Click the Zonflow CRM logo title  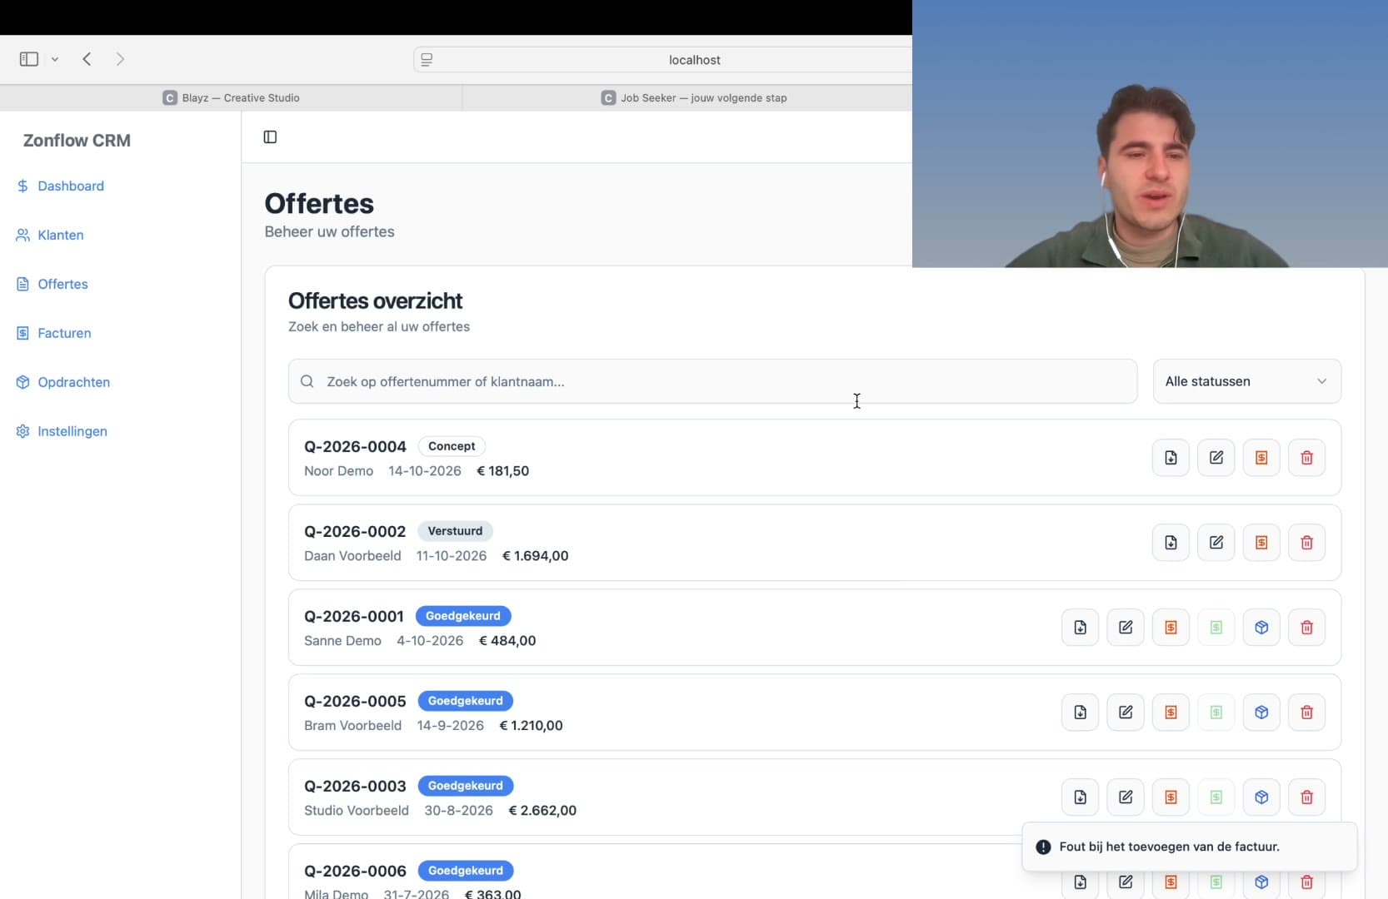pos(77,141)
